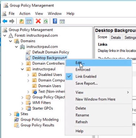Select the Domain Users OU label
This screenshot has height=138, width=136.
(50, 86)
